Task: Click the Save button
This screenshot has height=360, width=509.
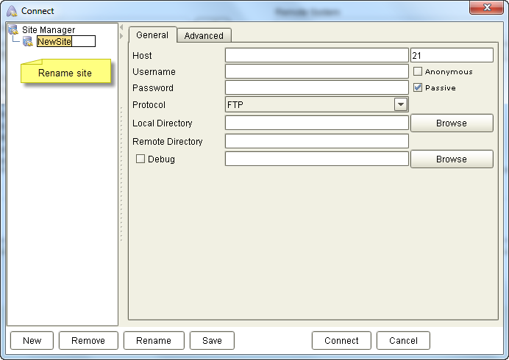Action: point(212,340)
